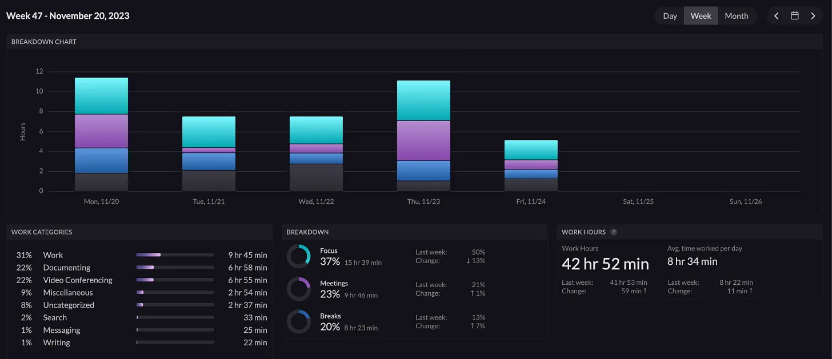Click the 'Avg. time worked per day' label

click(705, 248)
